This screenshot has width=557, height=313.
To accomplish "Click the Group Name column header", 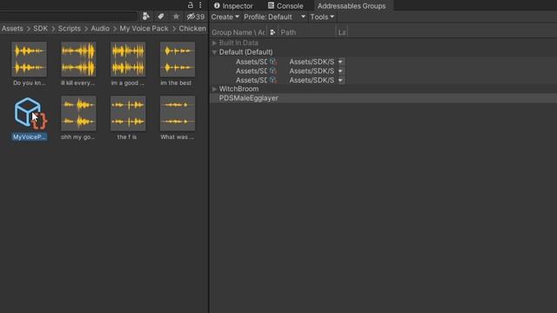I will tap(238, 32).
